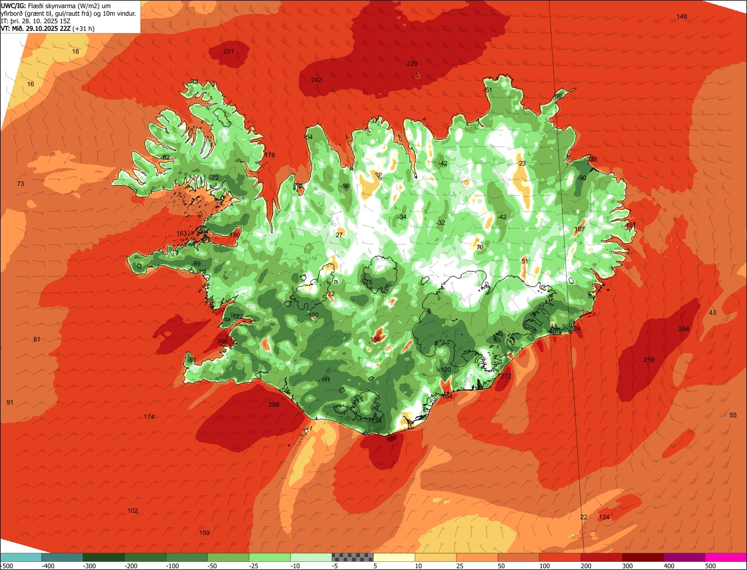Click the value -34 in north-central Iceland

point(402,217)
